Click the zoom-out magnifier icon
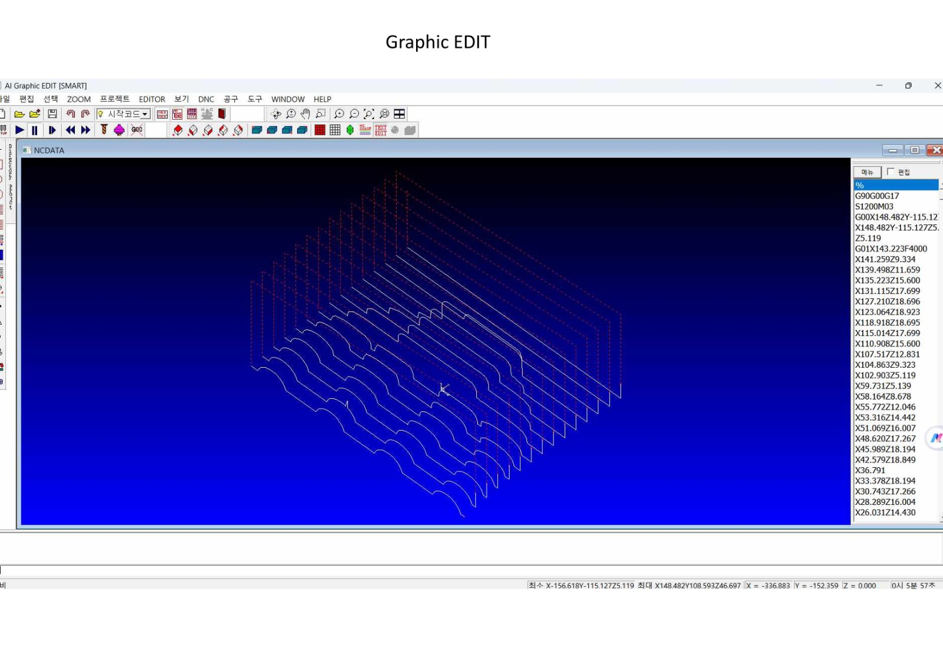Screen dimensions: 943x667 354,114
